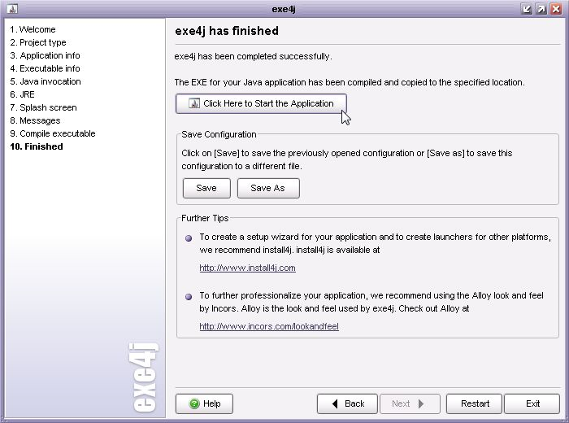Click the disabled Next button
This screenshot has width=569, height=423.
(410, 403)
